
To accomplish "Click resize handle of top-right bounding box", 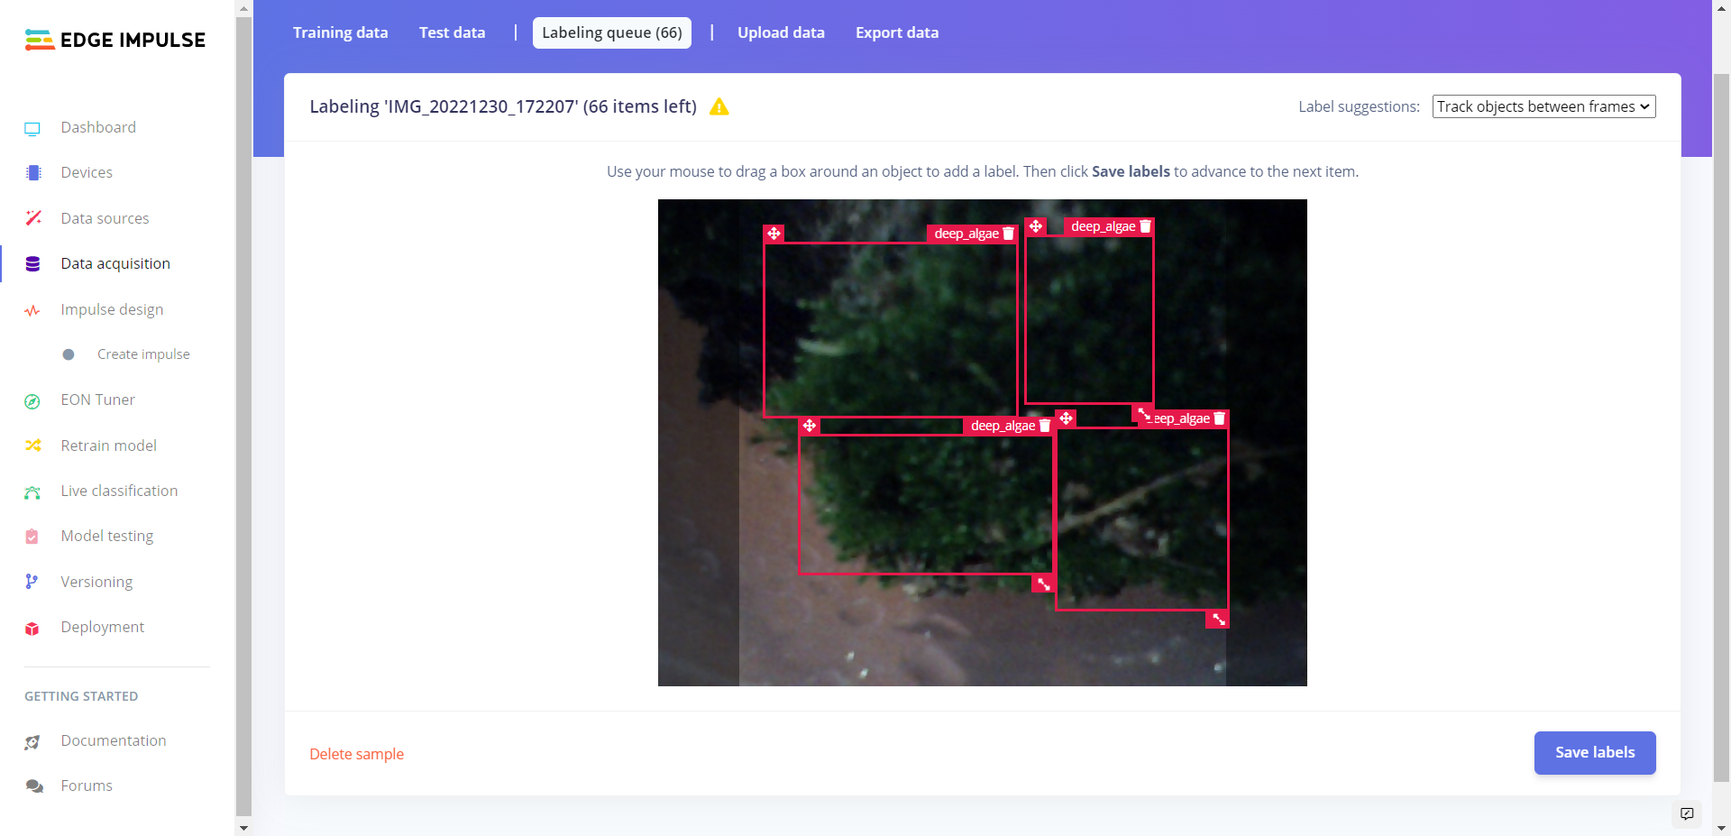I will (1143, 413).
